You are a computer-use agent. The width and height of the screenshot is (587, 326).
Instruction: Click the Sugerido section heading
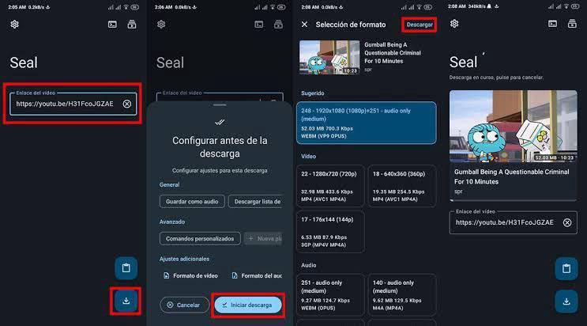313,93
